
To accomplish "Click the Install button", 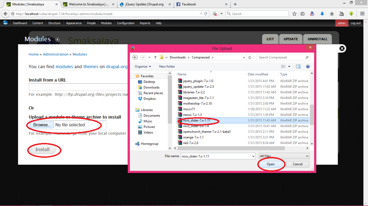I will click(x=43, y=149).
